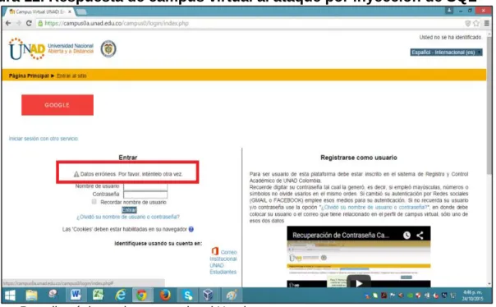Image resolution: width=496 pixels, height=307 pixels.
Task: Click the Nombre de usuario field
Action: [145, 186]
